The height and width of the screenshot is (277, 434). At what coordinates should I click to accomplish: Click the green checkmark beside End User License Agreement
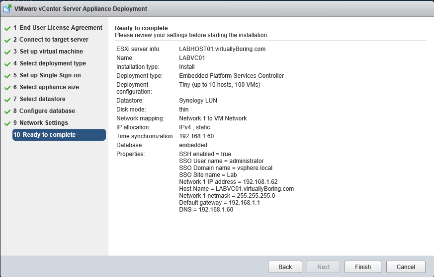[x=7, y=28]
